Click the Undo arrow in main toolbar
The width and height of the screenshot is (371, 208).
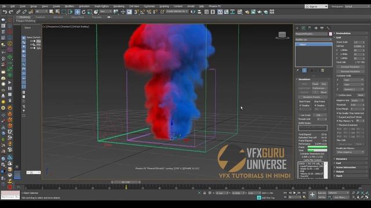click(x=5, y=12)
